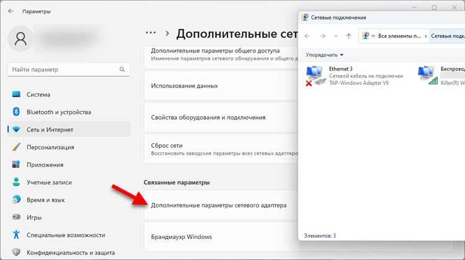This screenshot has width=465, height=260.
Task: Open Свойства оборудования и подключения
Action: [x=221, y=118]
